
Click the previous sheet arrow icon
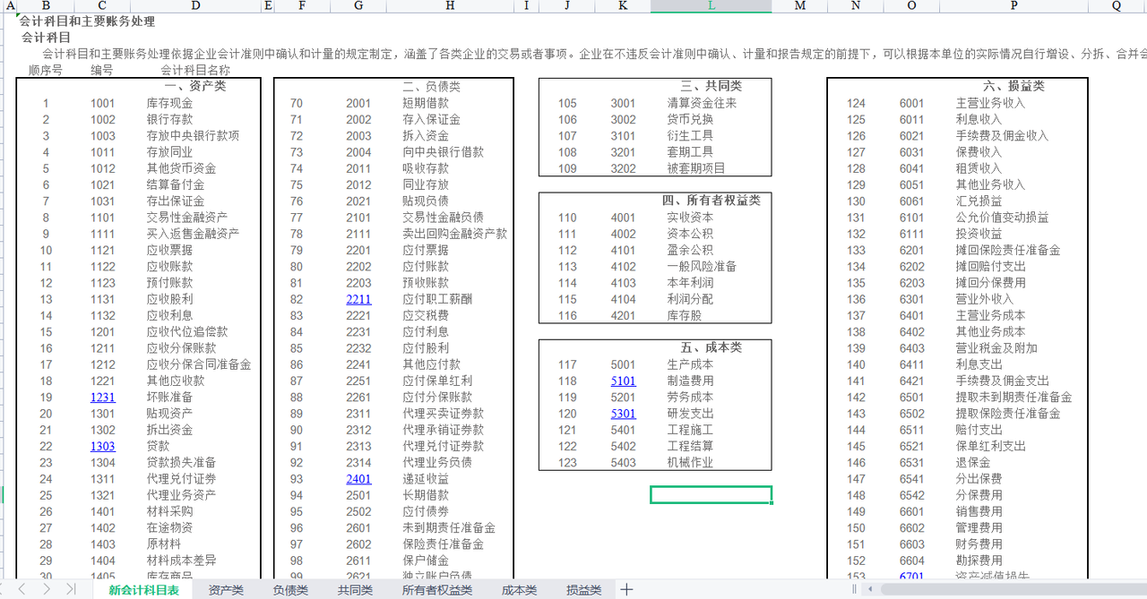(23, 590)
